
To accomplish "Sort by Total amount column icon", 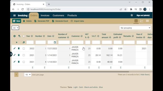I will coord(110,37).
